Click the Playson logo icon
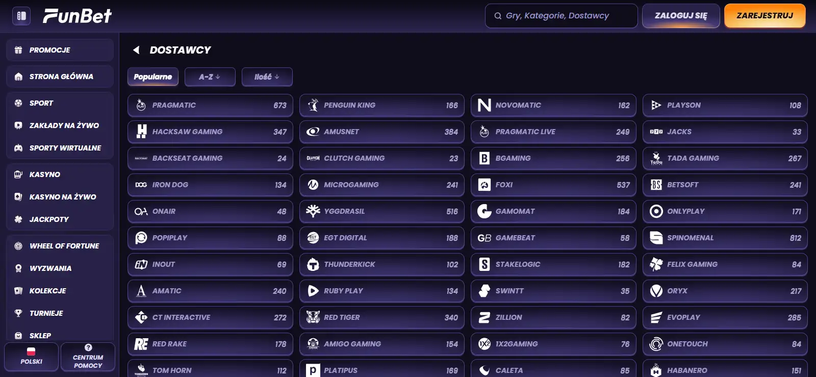Image resolution: width=816 pixels, height=377 pixels. pos(656,105)
